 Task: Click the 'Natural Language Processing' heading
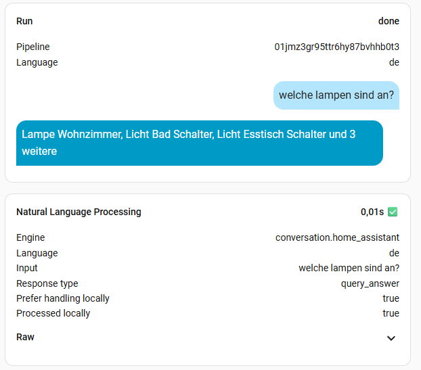pyautogui.click(x=79, y=212)
